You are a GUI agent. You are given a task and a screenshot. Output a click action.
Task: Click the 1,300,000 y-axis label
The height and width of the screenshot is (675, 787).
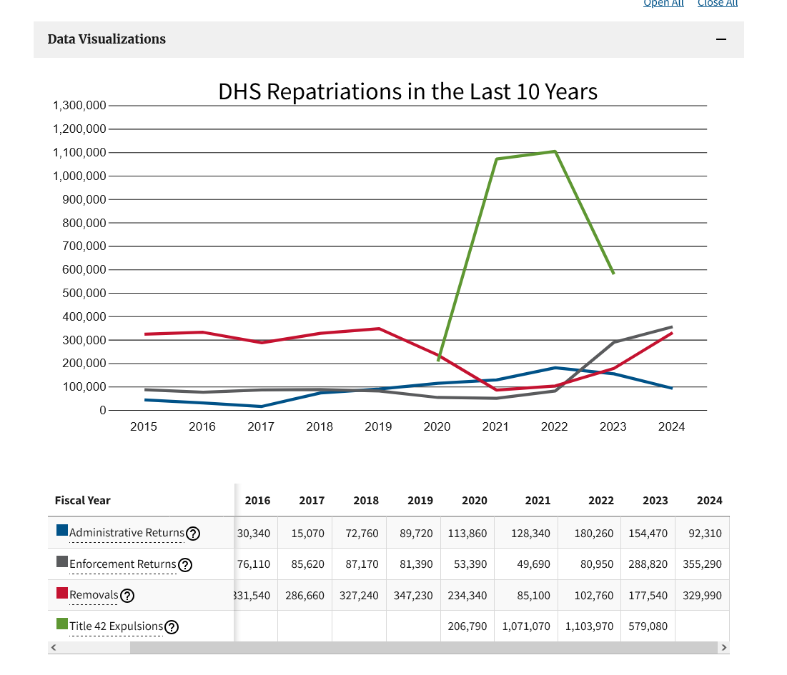pyautogui.click(x=79, y=105)
